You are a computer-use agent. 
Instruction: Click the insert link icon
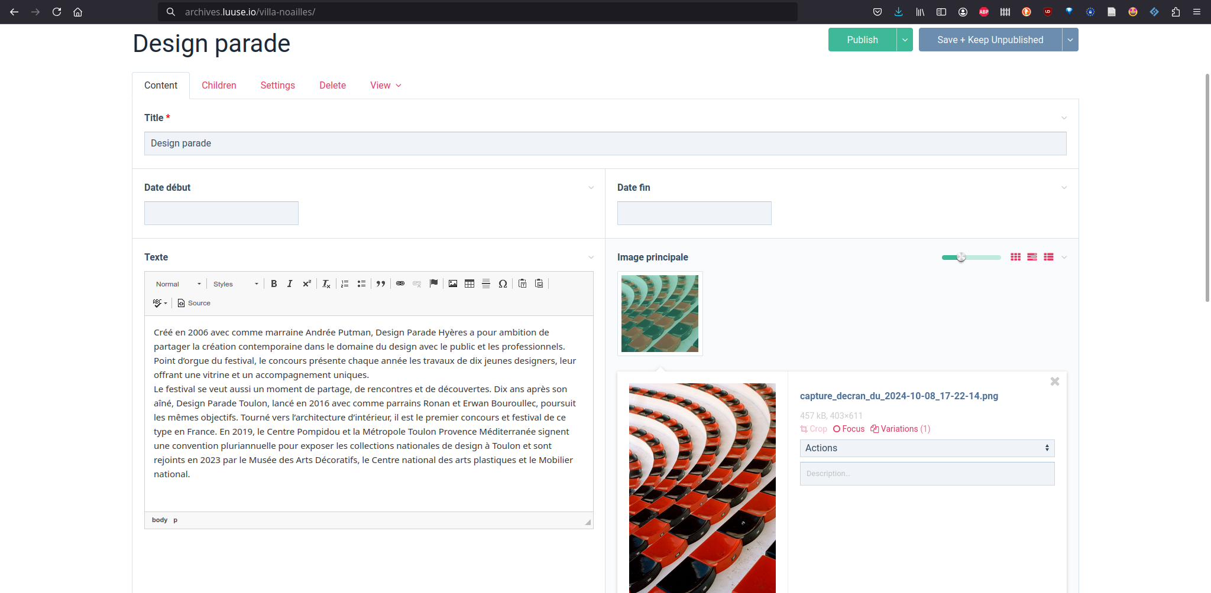pos(400,284)
